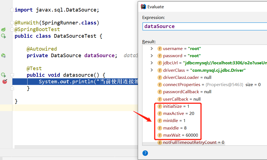Click the fold-end marker at the method's closing brace
Screen dimensions: 267x160
pos(12,88)
